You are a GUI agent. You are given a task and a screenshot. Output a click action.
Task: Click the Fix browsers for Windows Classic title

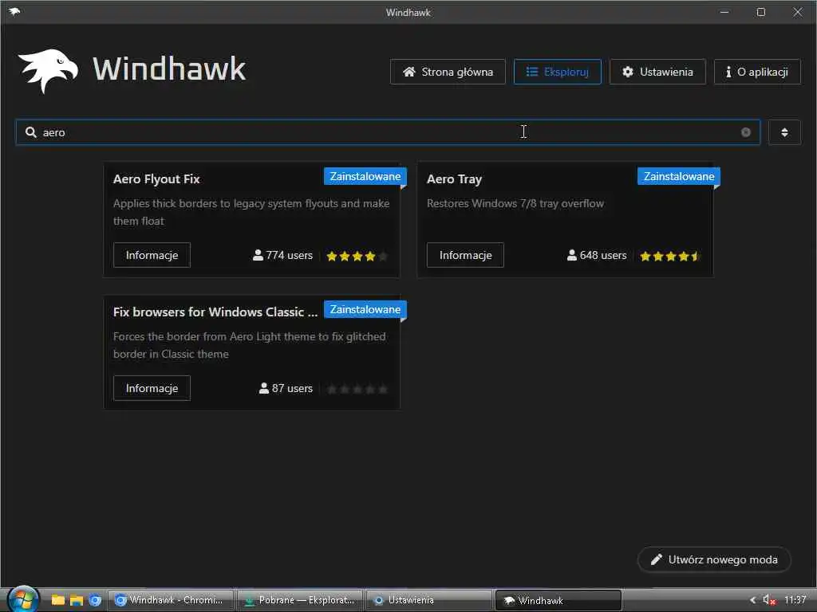[x=215, y=312]
